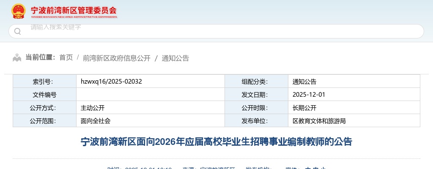Open 前湾新区政府信息公开 breadcrumb link
The height and width of the screenshot is (169, 433).
[117, 58]
